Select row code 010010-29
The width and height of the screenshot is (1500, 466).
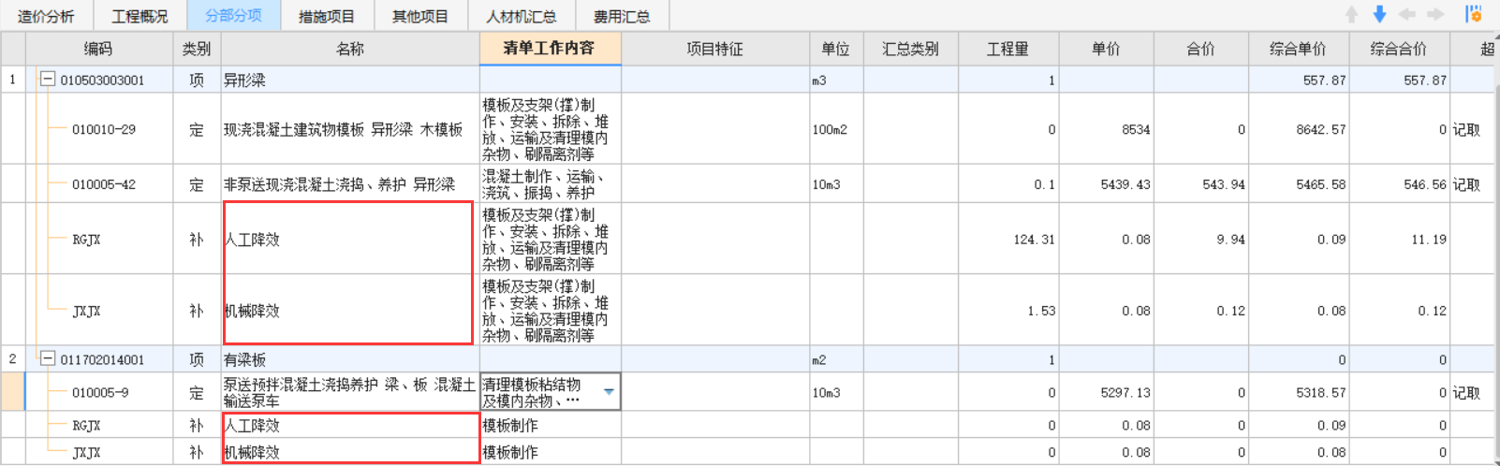point(104,129)
